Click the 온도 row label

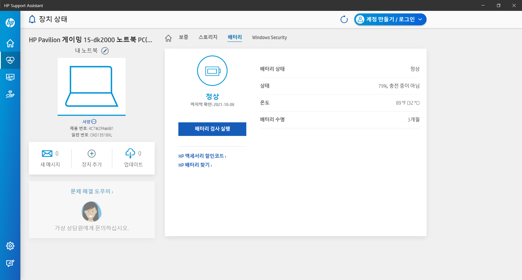(265, 103)
